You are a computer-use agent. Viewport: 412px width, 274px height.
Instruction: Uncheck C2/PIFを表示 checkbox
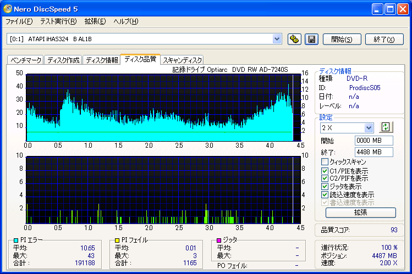tap(325, 178)
